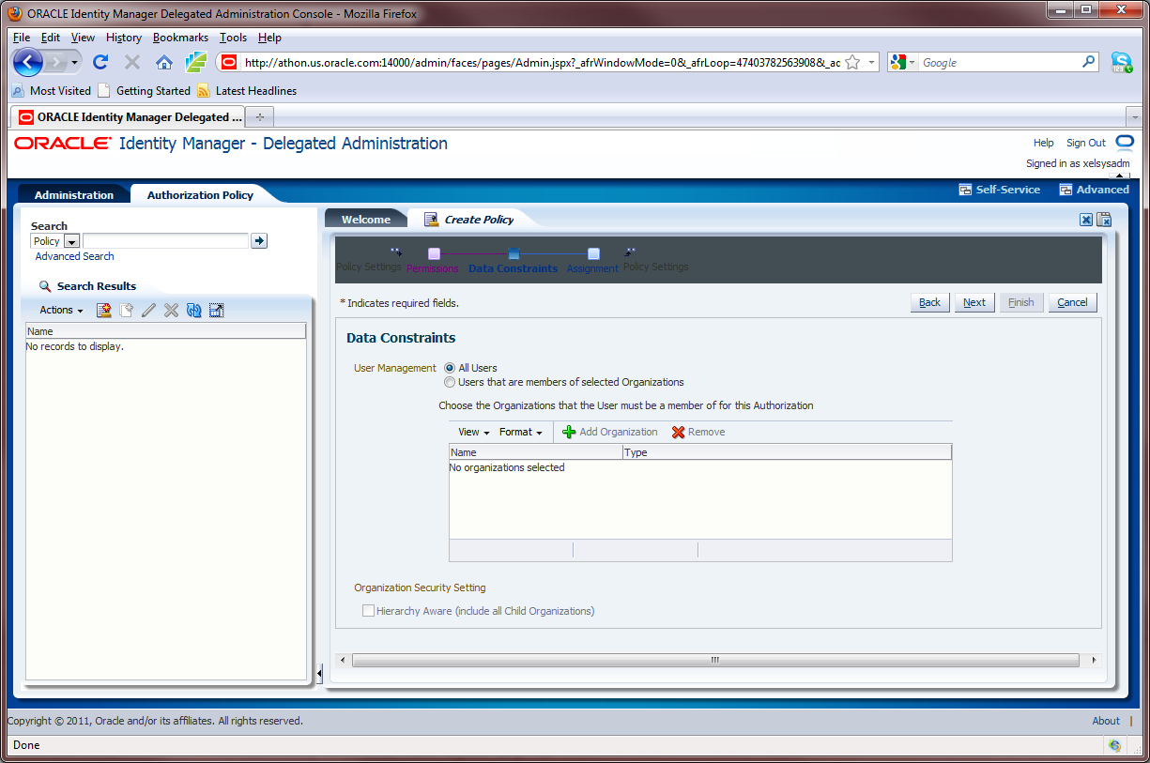Click the Google search magnifier icon

pos(1089,62)
